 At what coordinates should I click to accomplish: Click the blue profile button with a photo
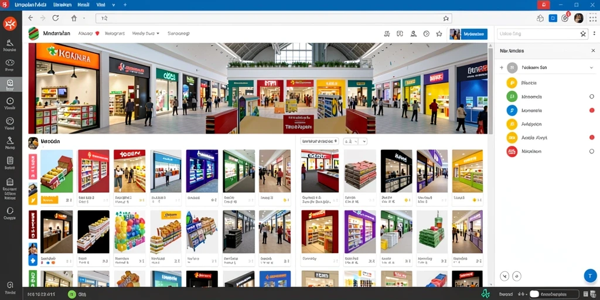(468, 34)
